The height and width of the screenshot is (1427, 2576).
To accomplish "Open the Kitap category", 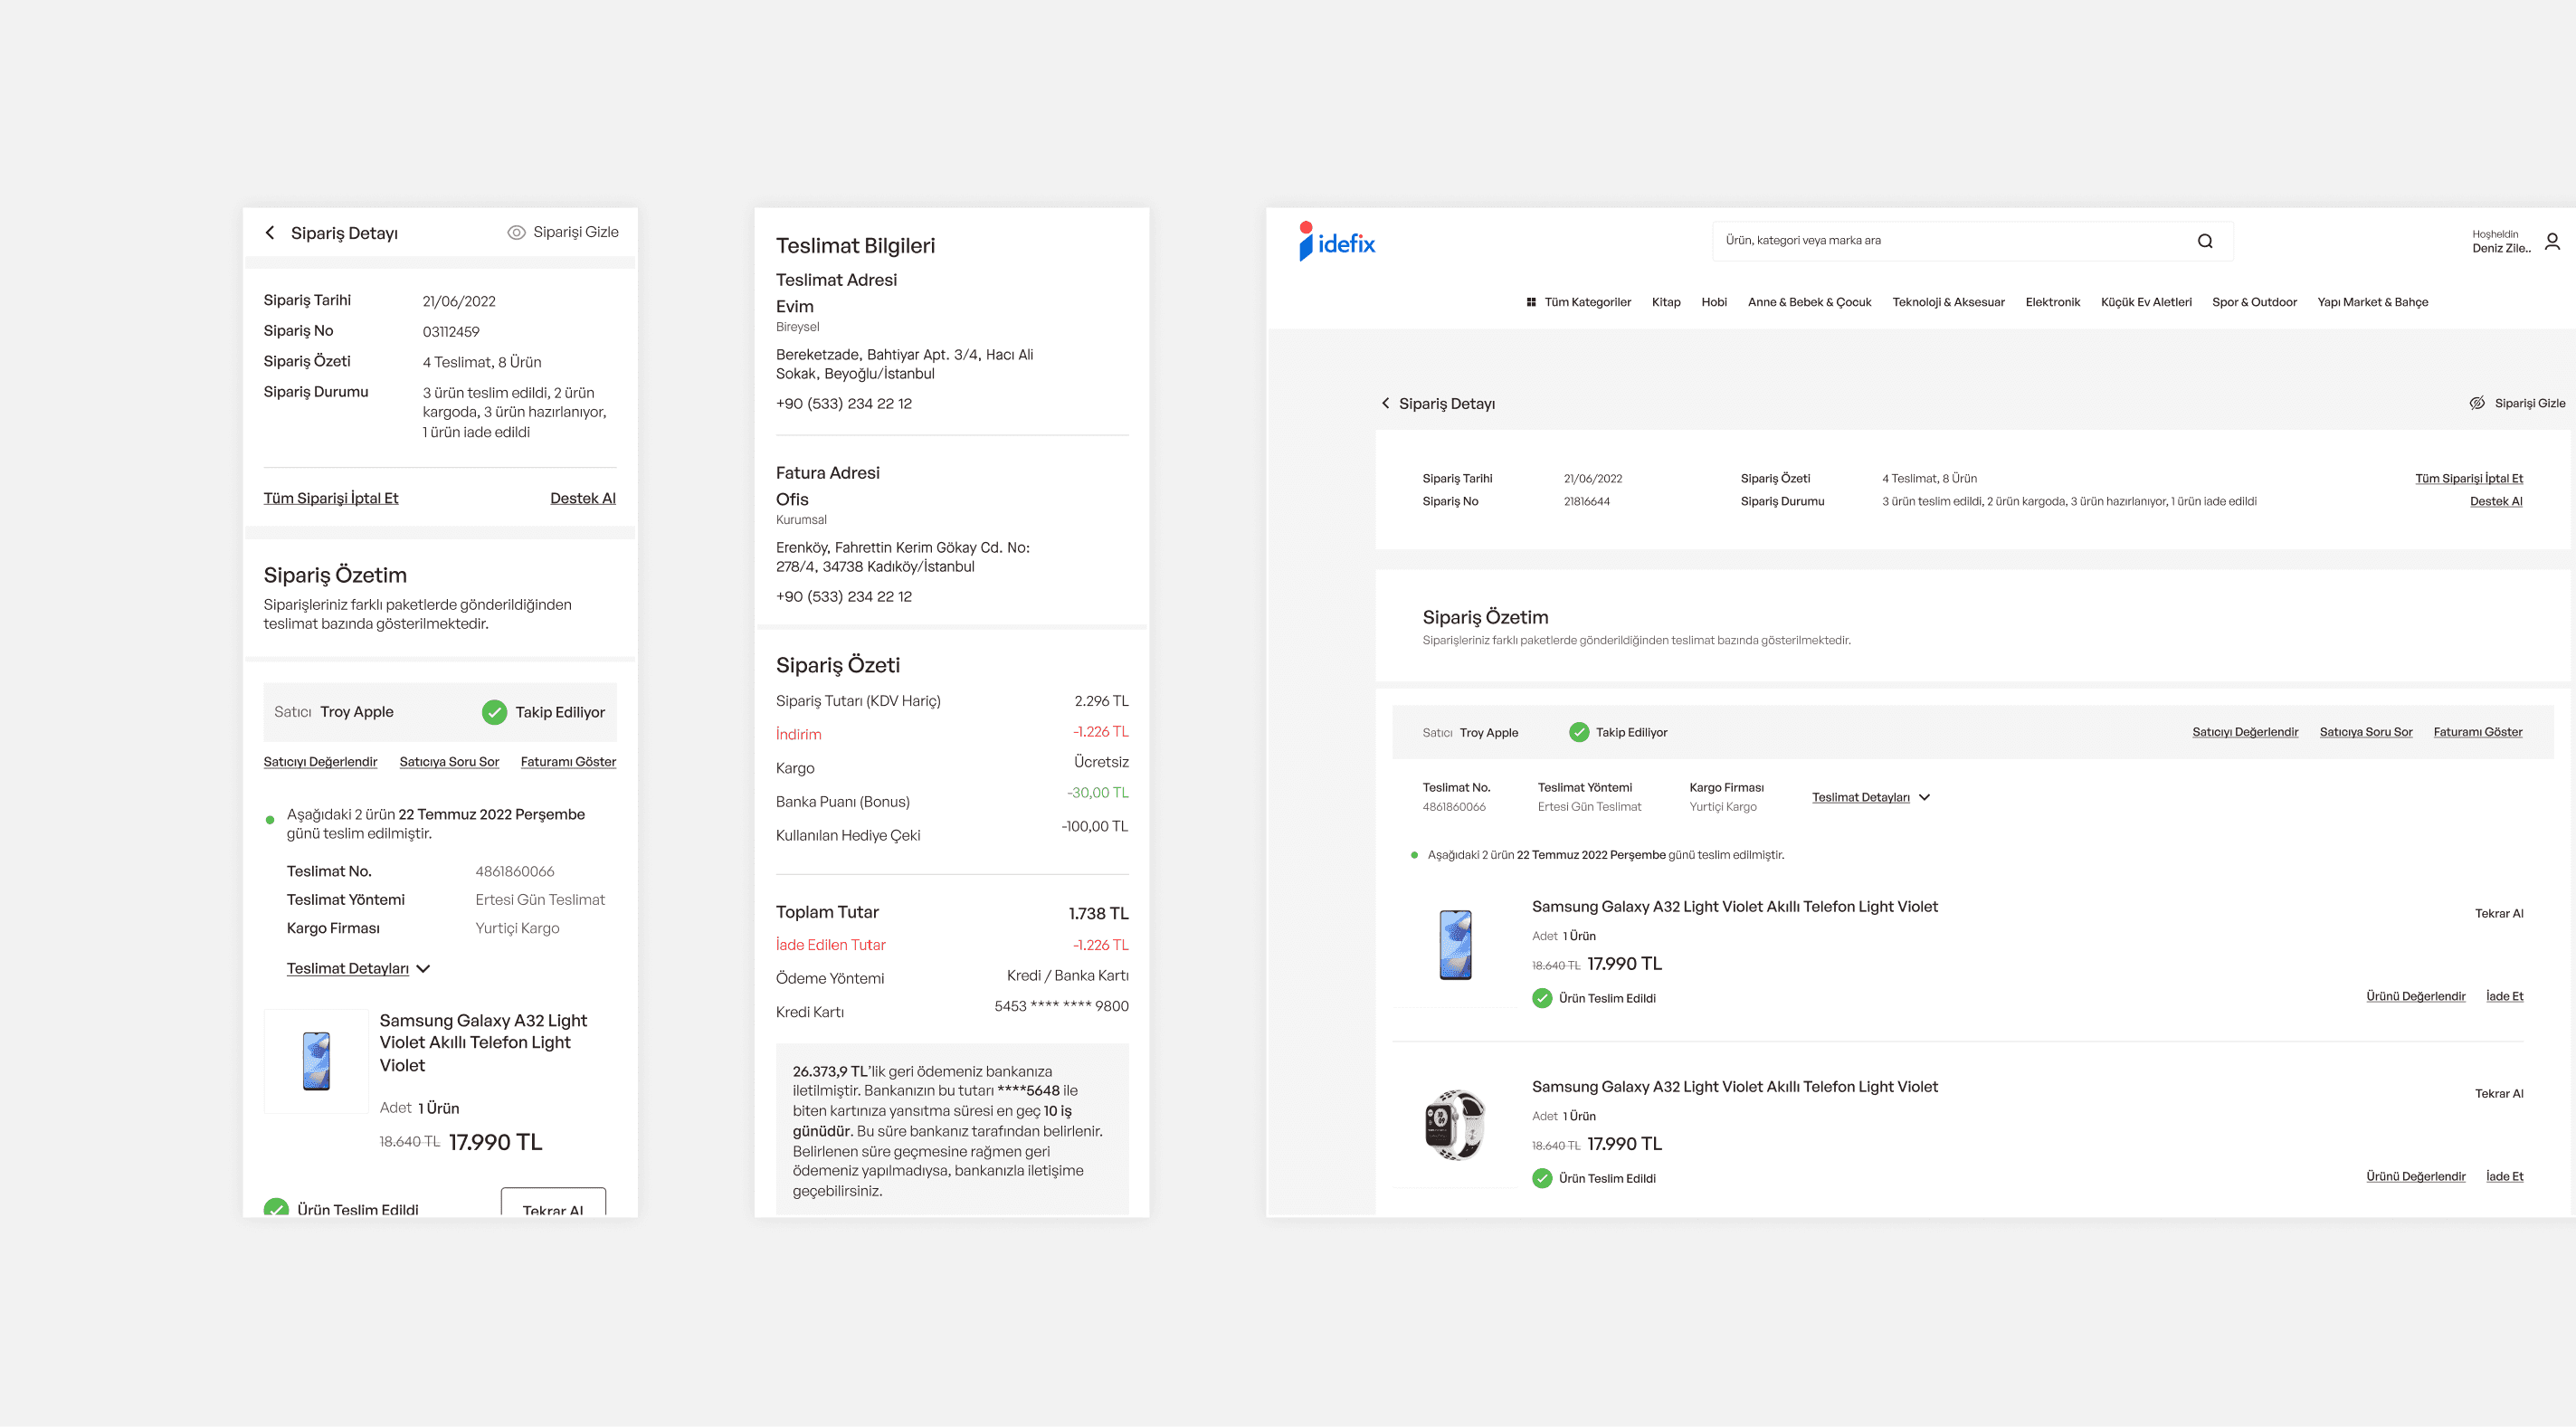I will (x=1665, y=302).
